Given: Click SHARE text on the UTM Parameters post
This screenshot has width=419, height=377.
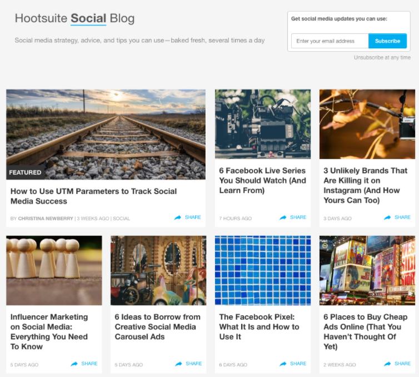Looking at the screenshot, I should tap(193, 217).
